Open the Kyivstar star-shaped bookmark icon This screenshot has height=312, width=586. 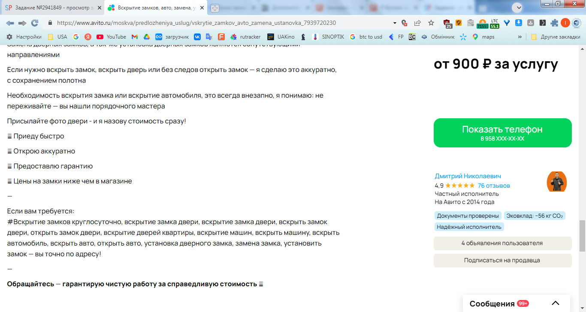click(463, 37)
